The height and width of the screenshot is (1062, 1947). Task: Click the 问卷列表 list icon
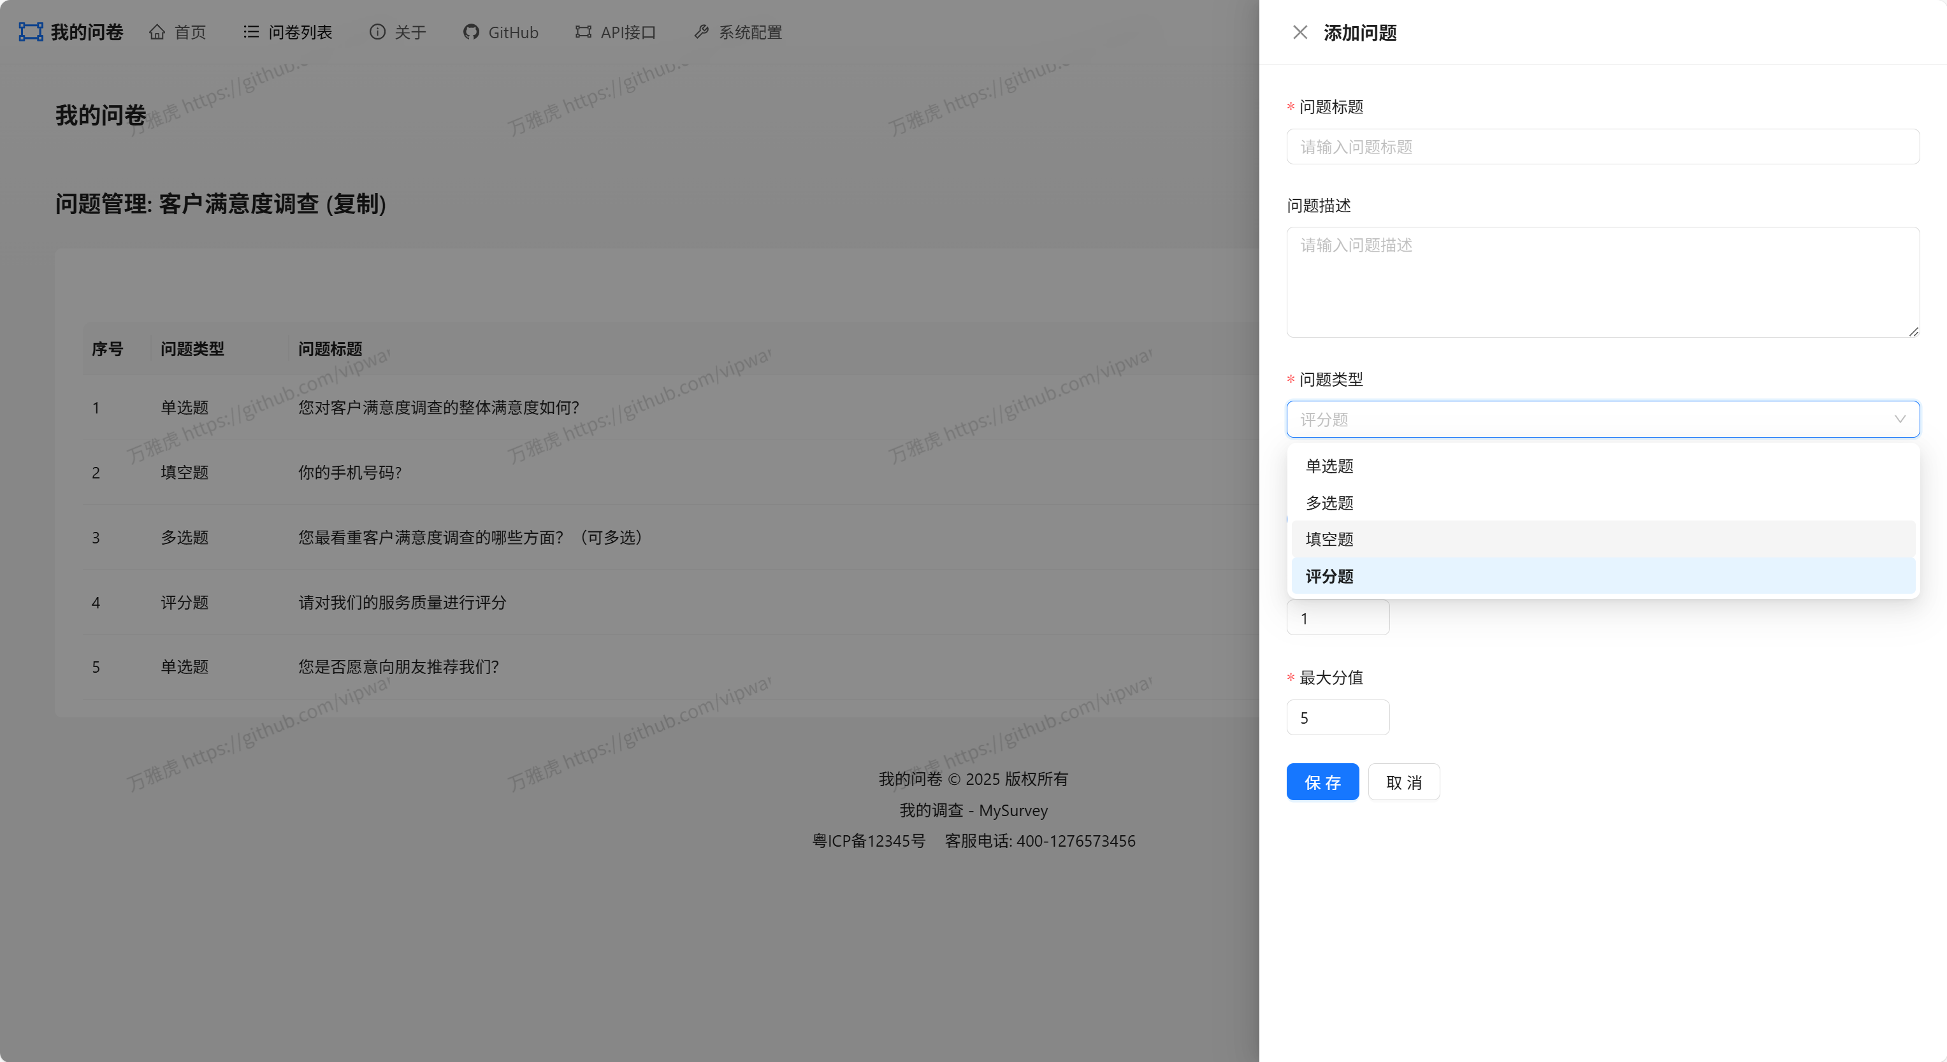[250, 32]
